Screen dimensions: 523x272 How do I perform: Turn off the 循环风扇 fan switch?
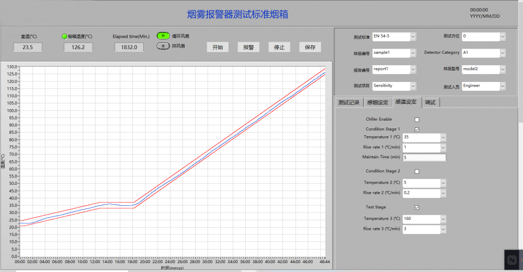pyautogui.click(x=164, y=36)
